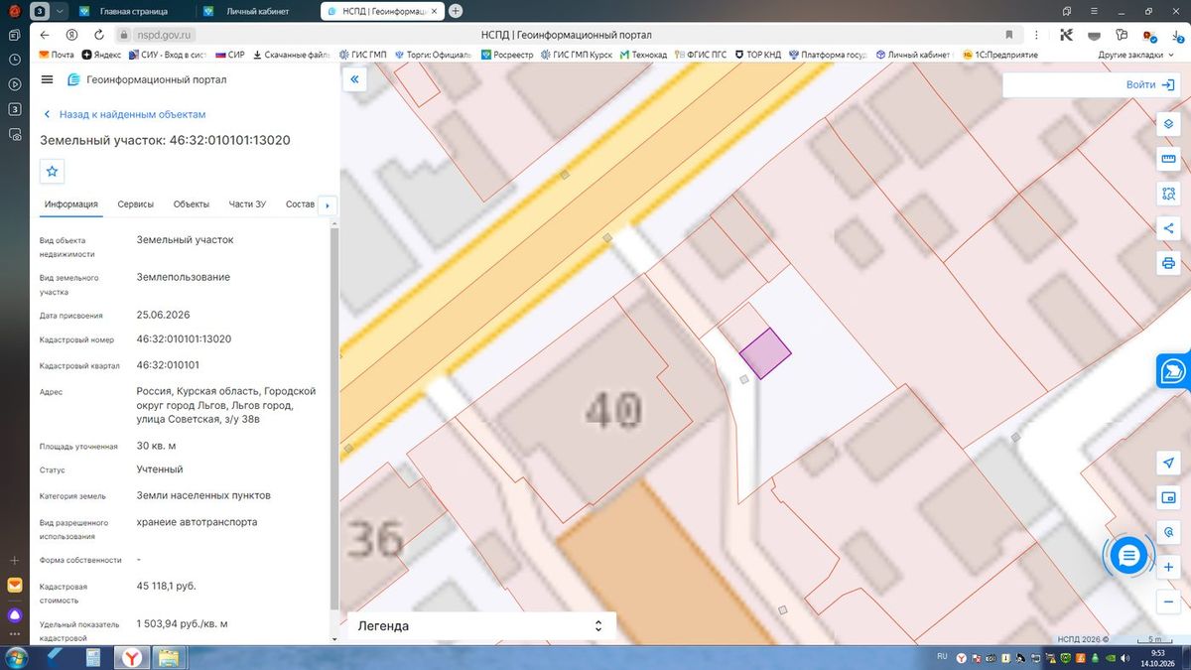
Task: Expand the Легенда panel
Action: (481, 626)
